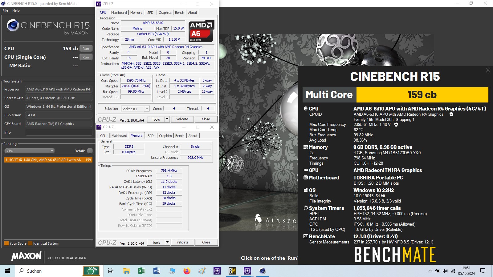Run the CPU (Single Core) benchmark
The height and width of the screenshot is (277, 493).
point(86,57)
